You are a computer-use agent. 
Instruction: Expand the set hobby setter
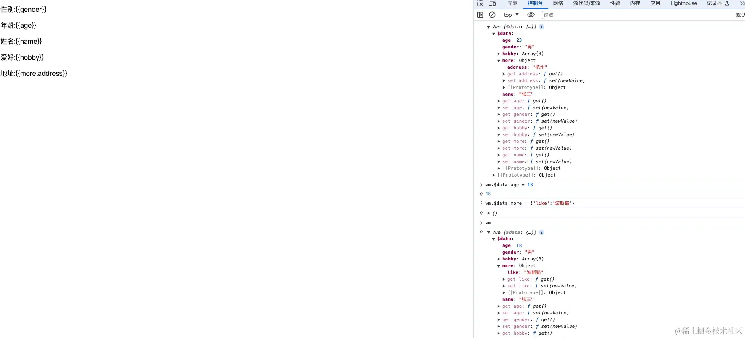(x=499, y=135)
